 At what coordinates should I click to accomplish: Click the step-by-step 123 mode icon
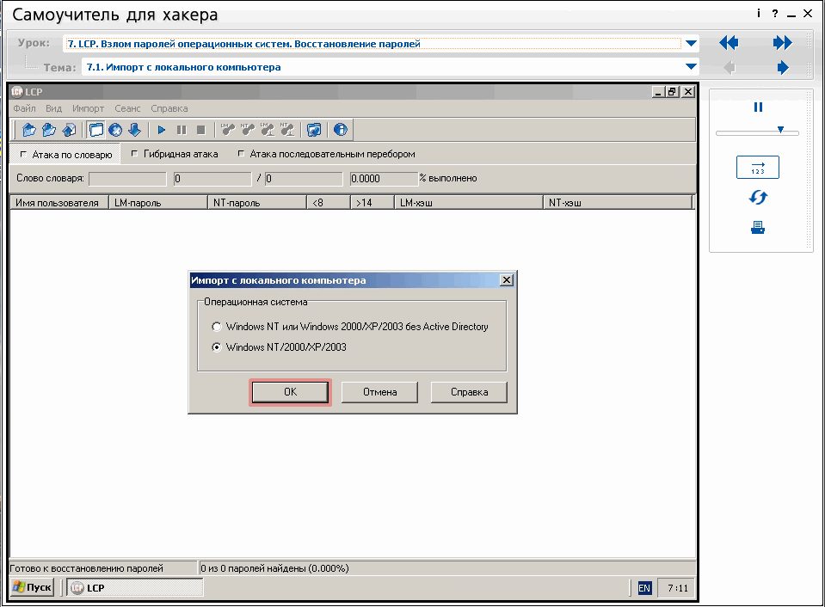pos(758,168)
